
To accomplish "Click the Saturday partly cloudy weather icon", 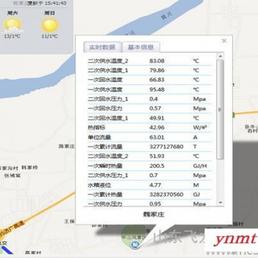I will [12, 25].
